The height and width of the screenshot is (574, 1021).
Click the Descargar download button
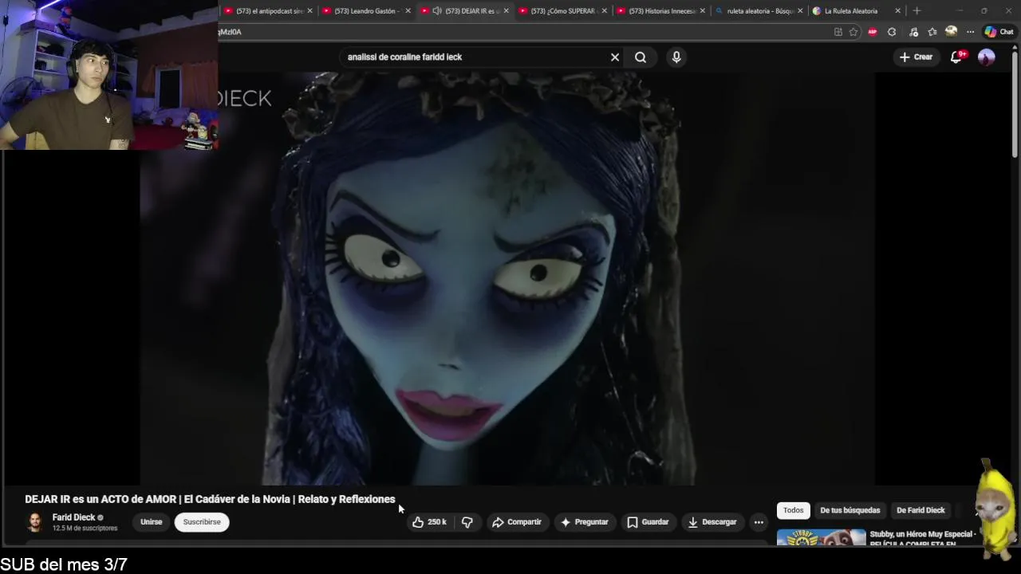tap(712, 522)
